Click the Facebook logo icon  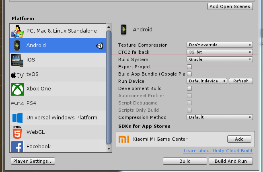tap(17, 147)
